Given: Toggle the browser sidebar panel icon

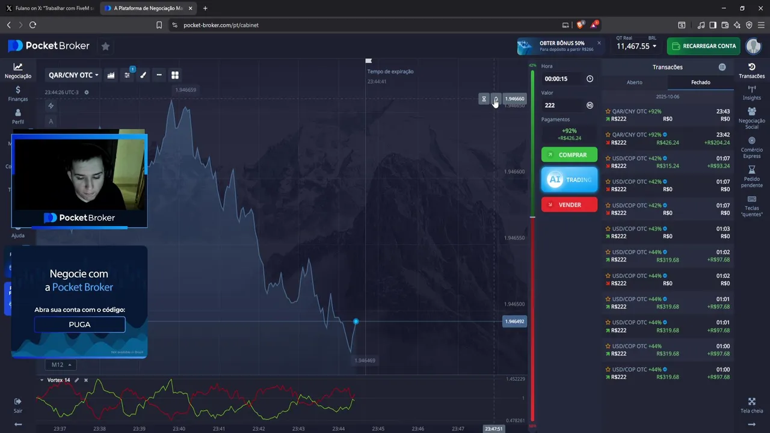Looking at the screenshot, I should click(x=713, y=25).
